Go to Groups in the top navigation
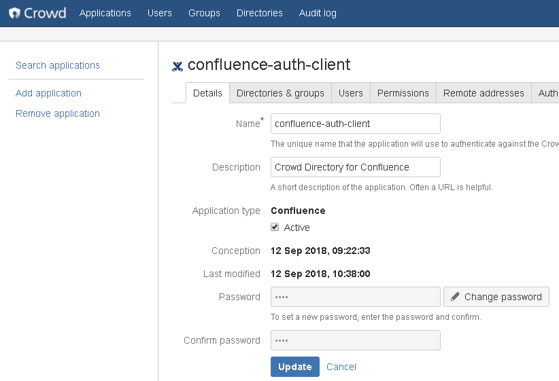This screenshot has width=559, height=381. tap(204, 13)
